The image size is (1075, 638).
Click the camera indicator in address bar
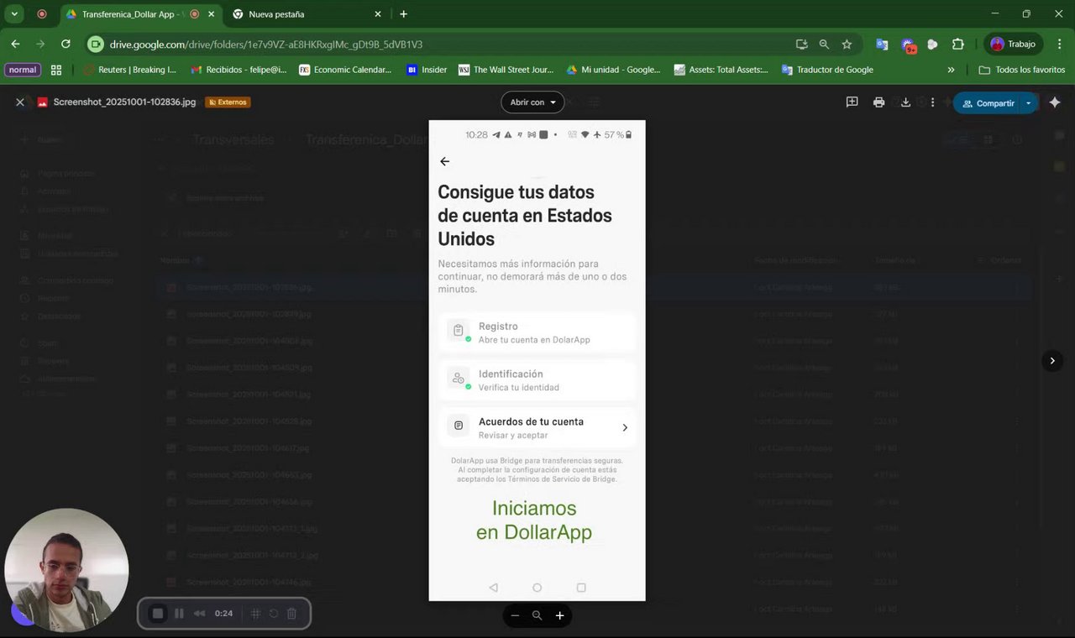[x=96, y=44]
